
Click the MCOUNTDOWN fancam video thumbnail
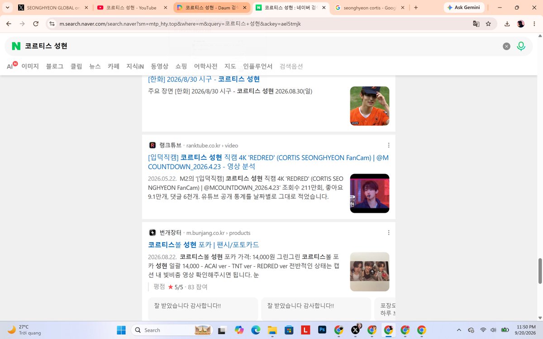(370, 193)
